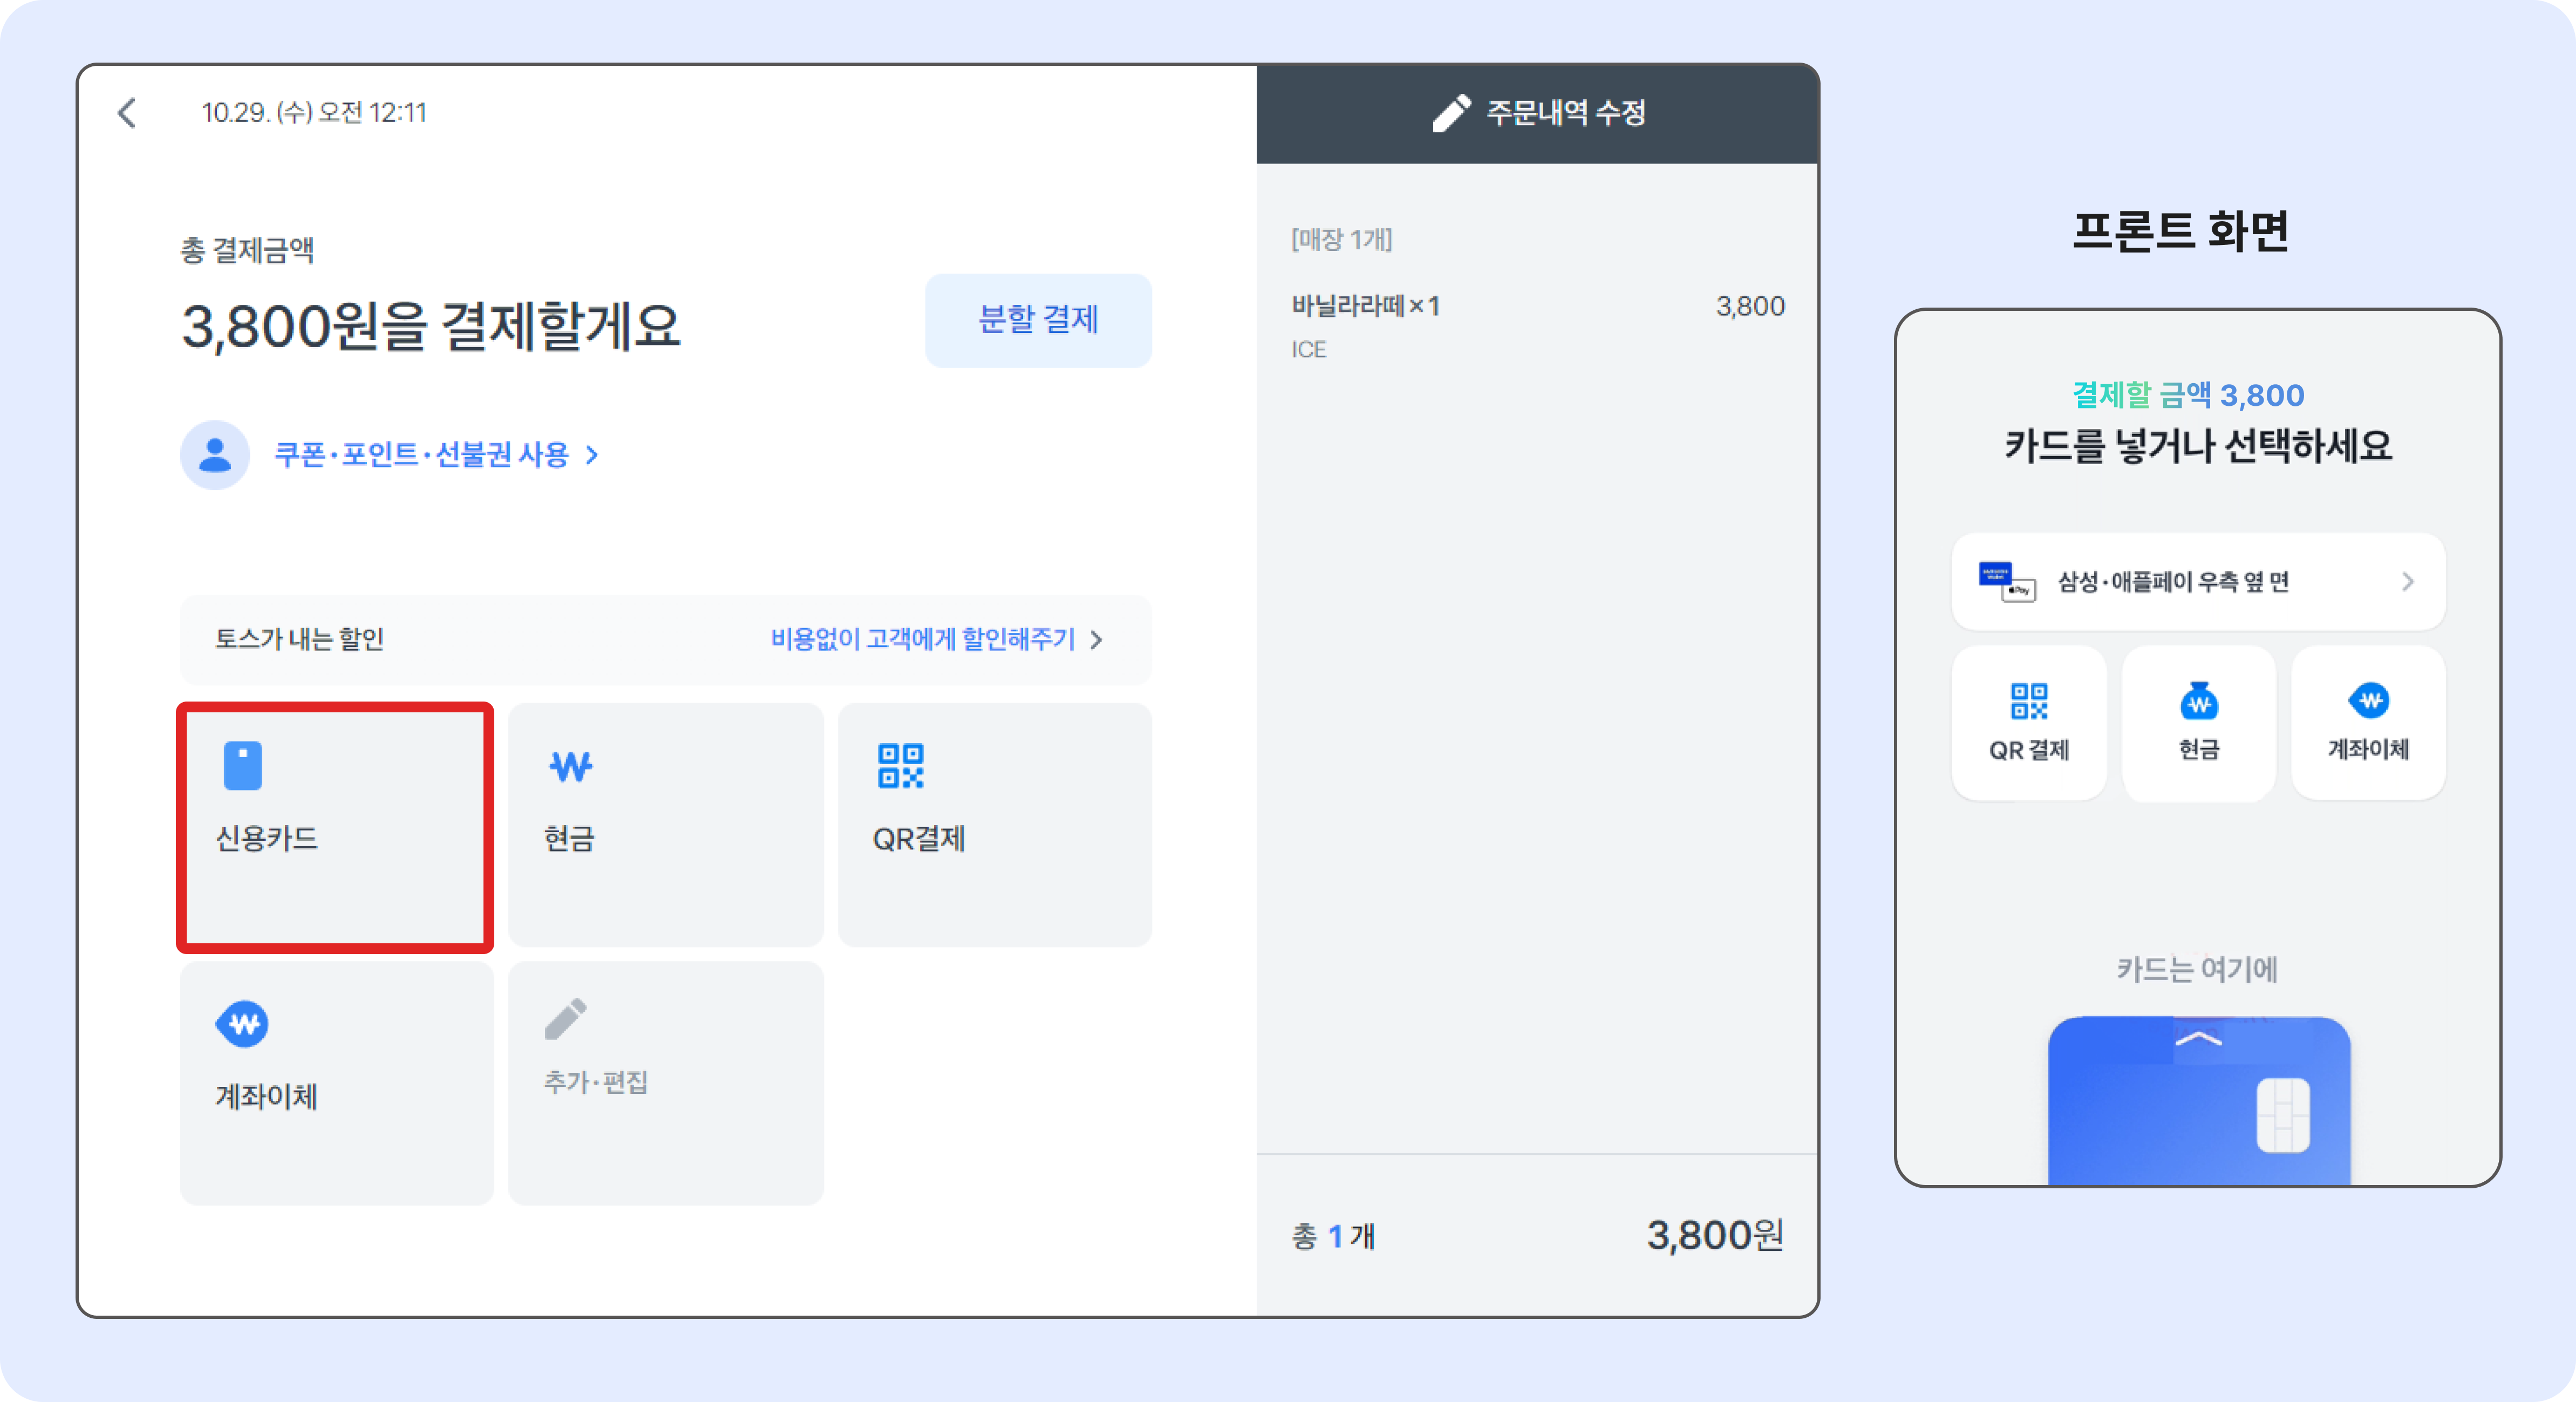Select the QR결제 QR code icon

[900, 766]
